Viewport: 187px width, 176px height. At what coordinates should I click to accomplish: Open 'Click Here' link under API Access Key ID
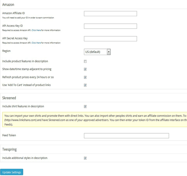click(36, 30)
